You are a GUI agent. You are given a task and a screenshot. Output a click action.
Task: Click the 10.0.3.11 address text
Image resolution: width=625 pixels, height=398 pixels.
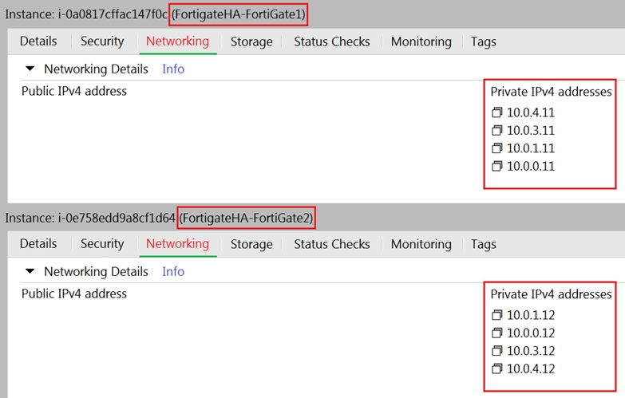tap(531, 131)
